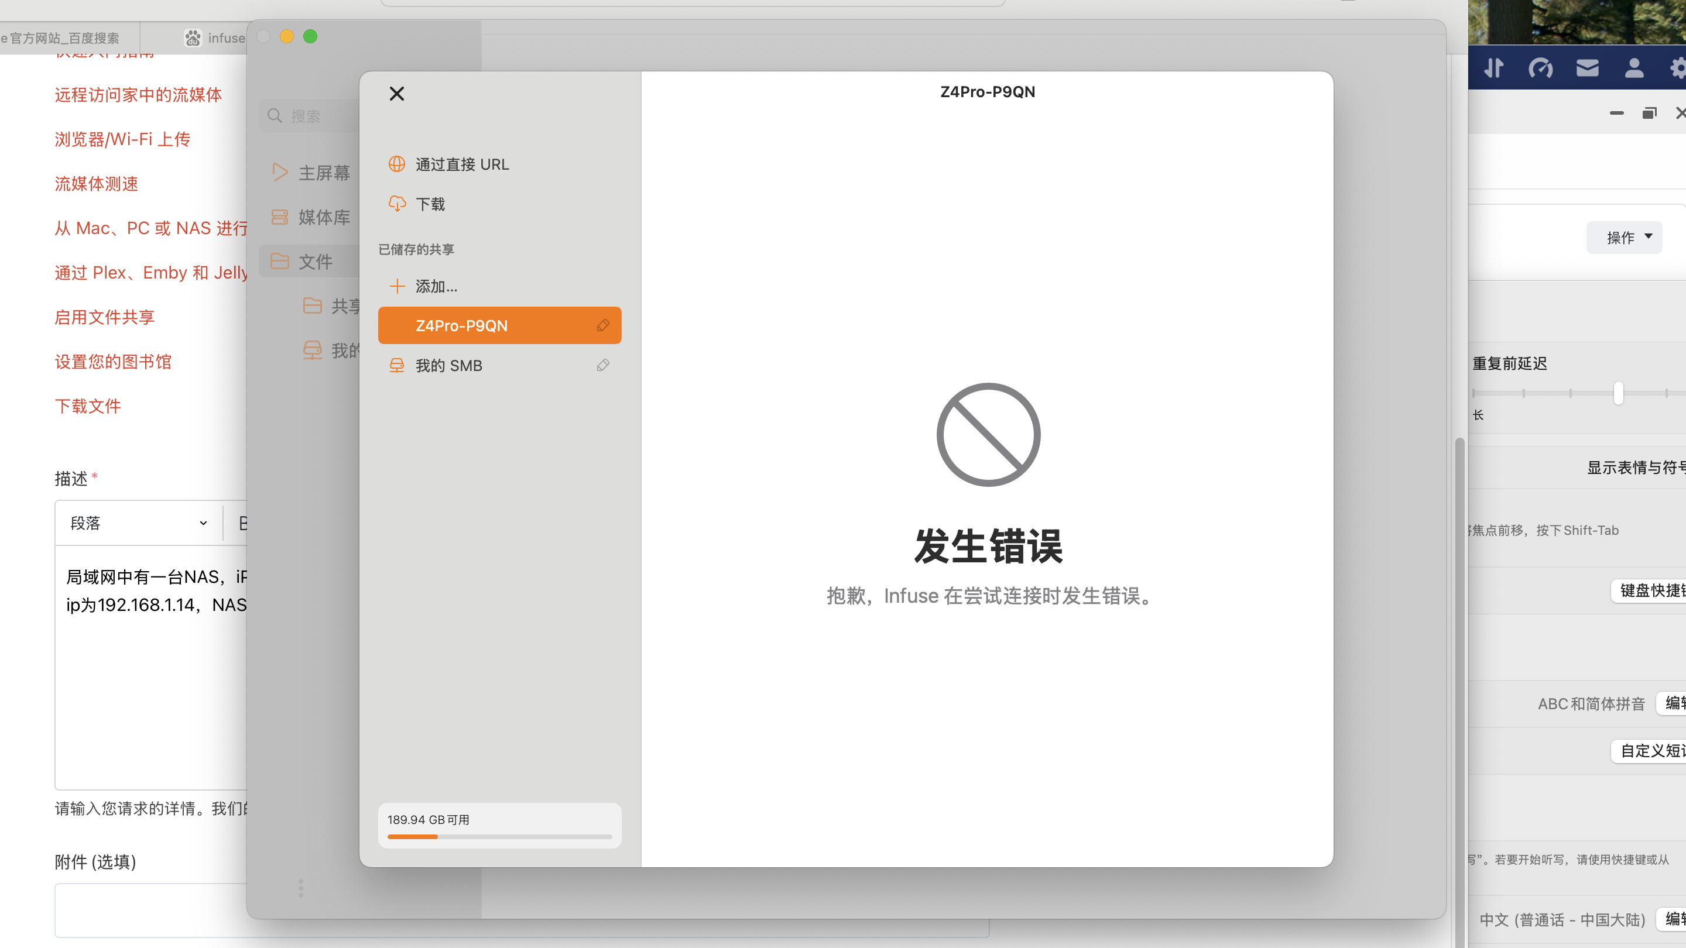Click the 189.94 GB storage usage bar
1686x948 pixels.
click(499, 836)
